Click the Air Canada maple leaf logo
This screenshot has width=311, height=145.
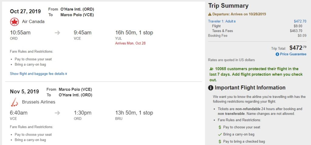click(14, 22)
